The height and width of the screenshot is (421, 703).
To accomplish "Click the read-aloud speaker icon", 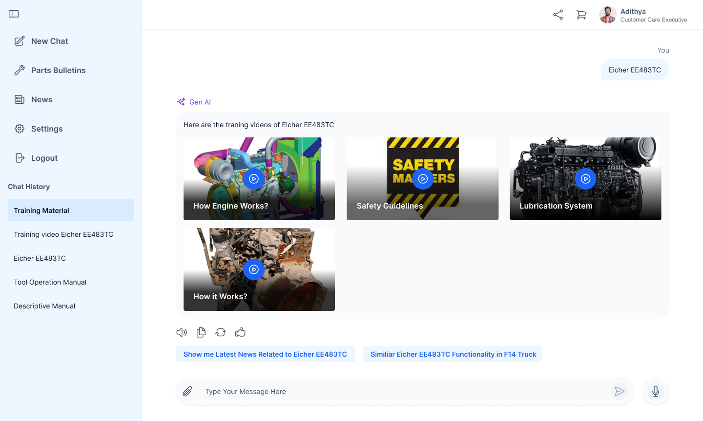I will pos(182,332).
